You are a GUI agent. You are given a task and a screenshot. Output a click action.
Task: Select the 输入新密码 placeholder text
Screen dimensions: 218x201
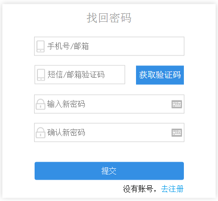pos(66,104)
